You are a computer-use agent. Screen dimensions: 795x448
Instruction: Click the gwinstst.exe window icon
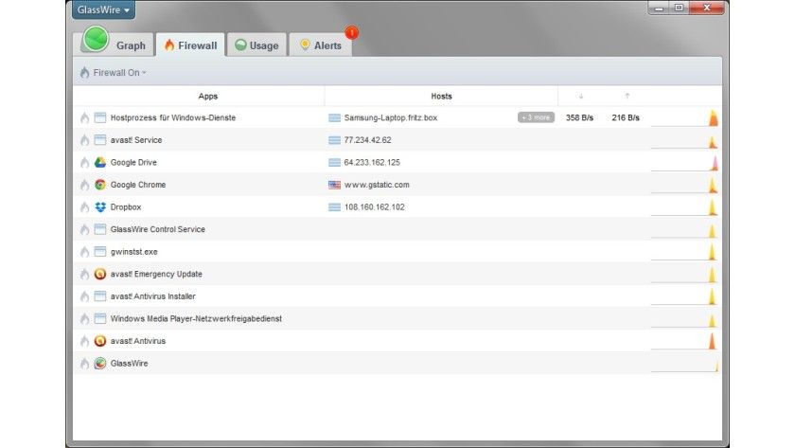pyautogui.click(x=100, y=252)
